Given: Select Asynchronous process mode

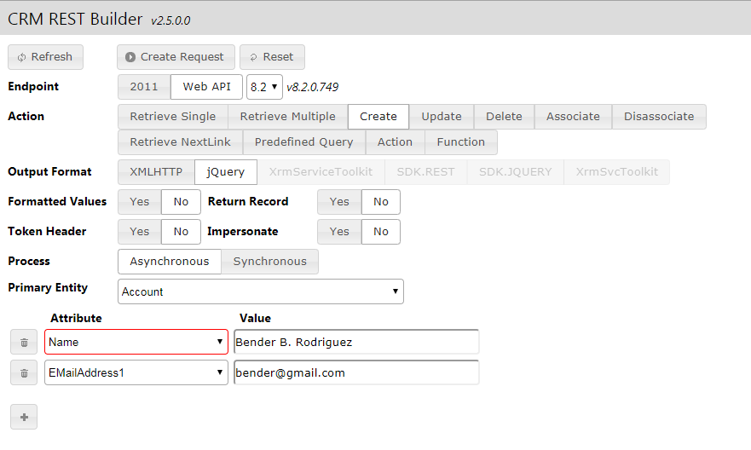Looking at the screenshot, I should pos(170,262).
